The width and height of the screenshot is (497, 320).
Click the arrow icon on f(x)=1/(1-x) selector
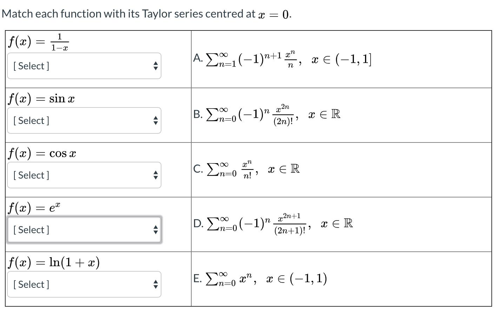[156, 65]
